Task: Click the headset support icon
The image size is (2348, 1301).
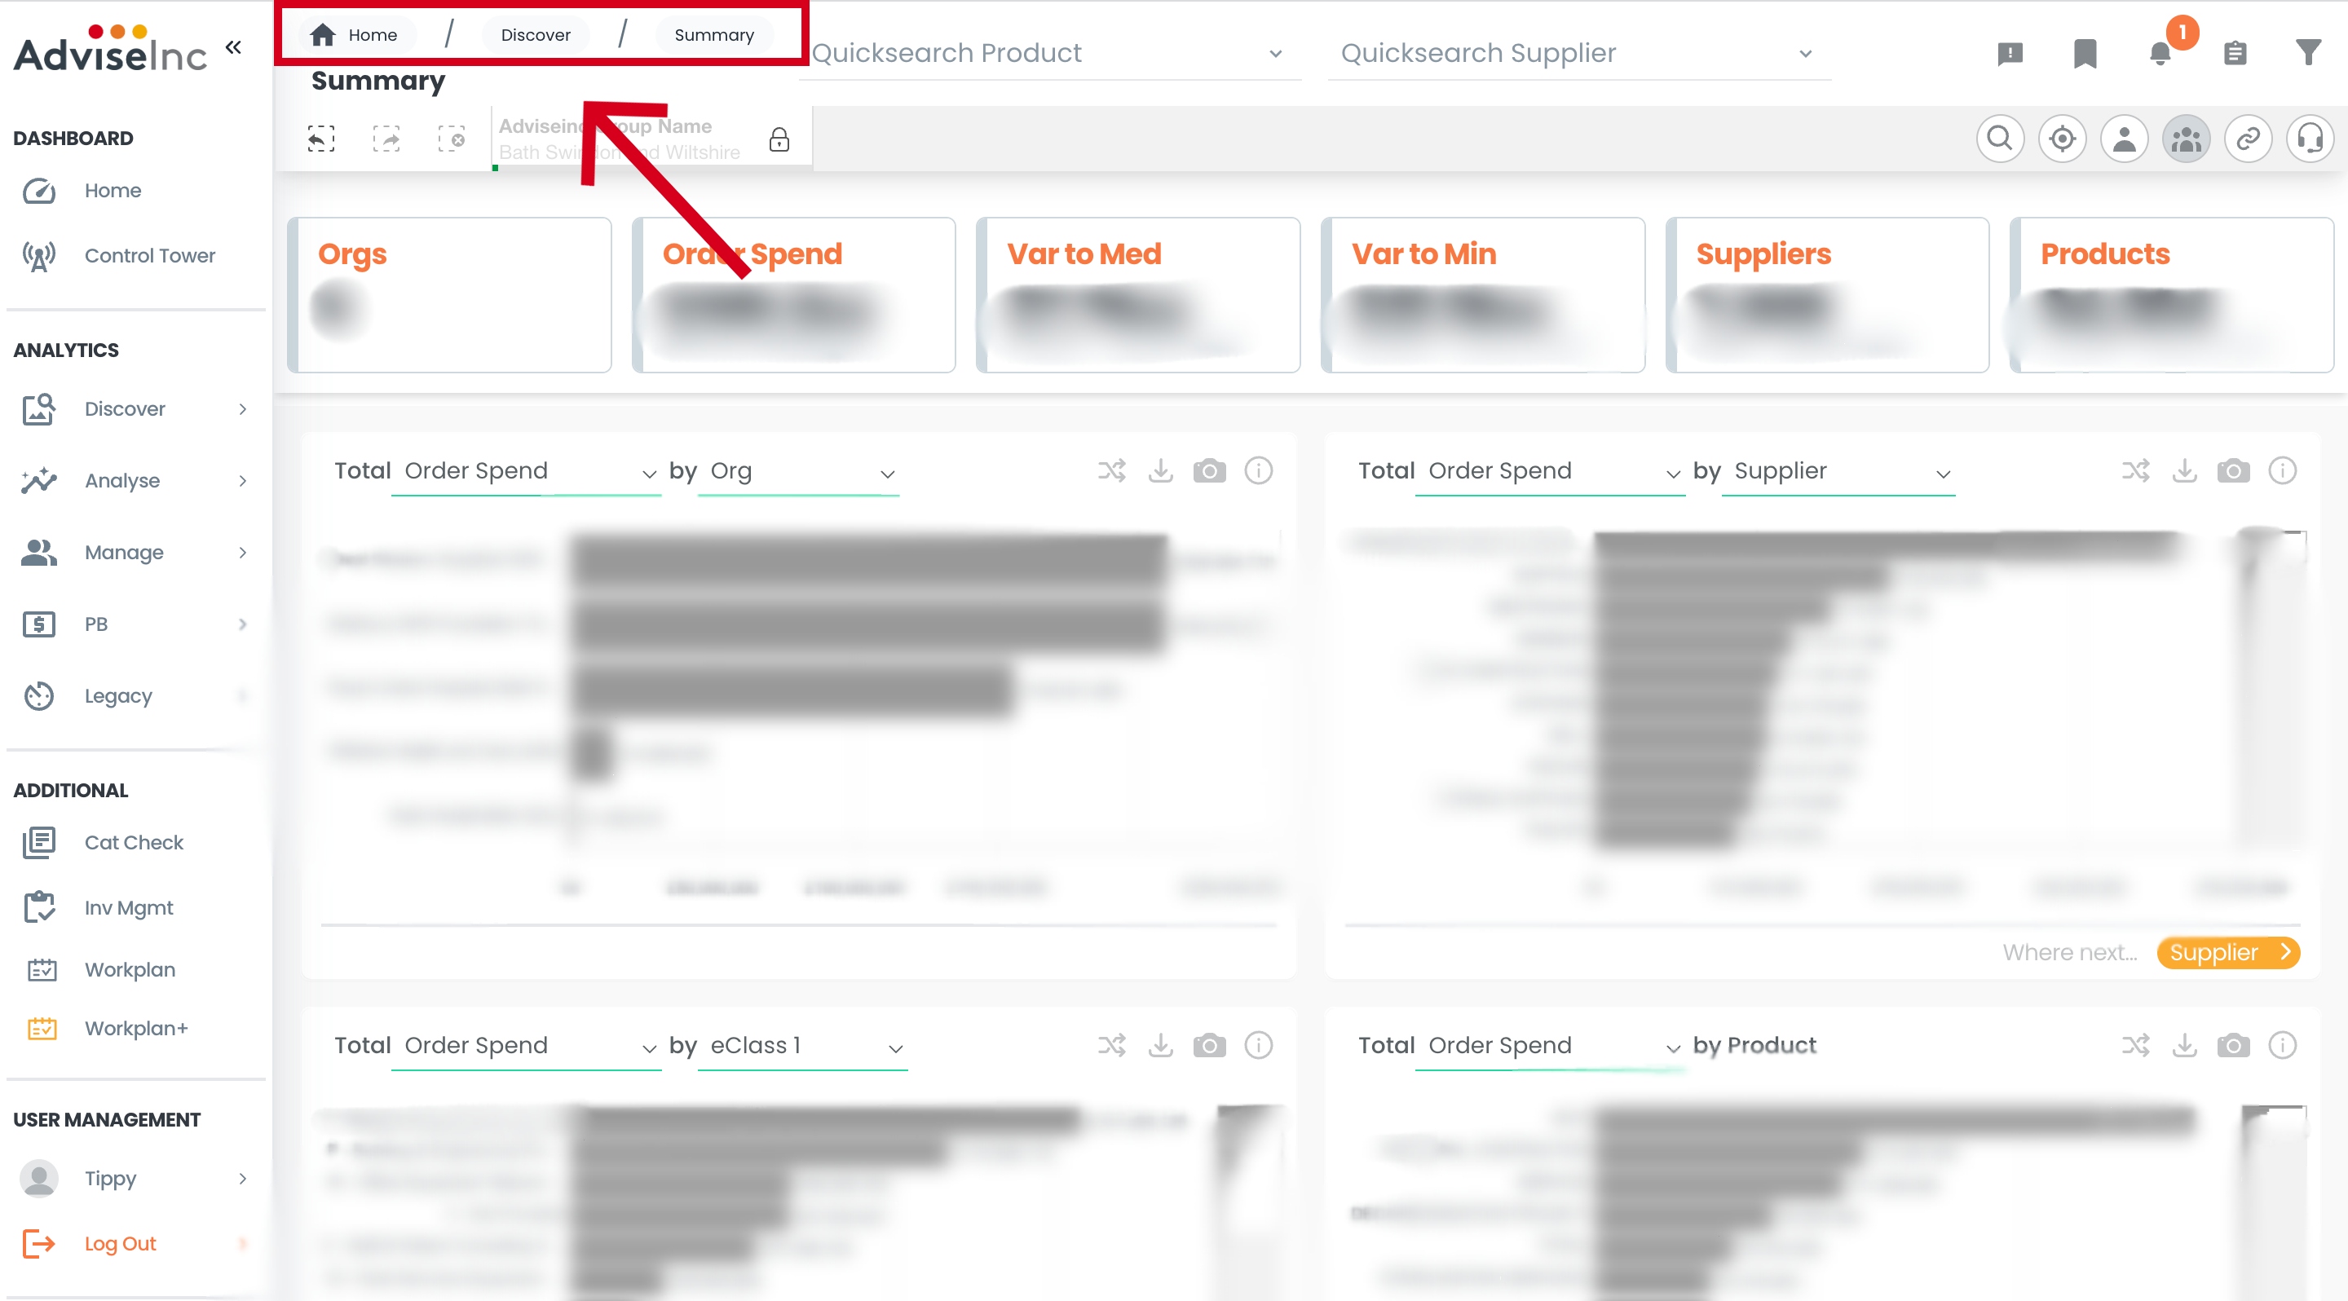Action: pyautogui.click(x=2310, y=139)
